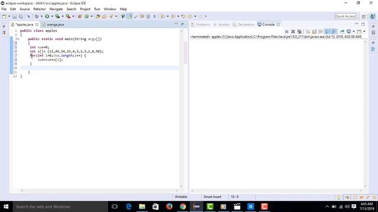Open Google Chrome from the taskbar
Viewport: 378px width, 212px height.
(x=183, y=207)
